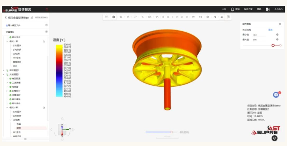Collapse the 3D结果 tree node
The height and width of the screenshot is (146, 287).
tap(10, 120)
